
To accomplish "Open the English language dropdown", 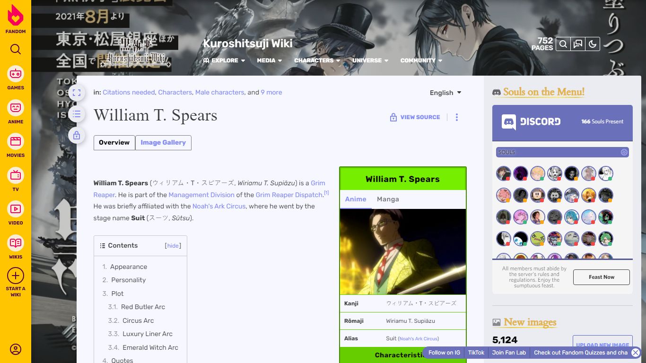I will click(445, 93).
